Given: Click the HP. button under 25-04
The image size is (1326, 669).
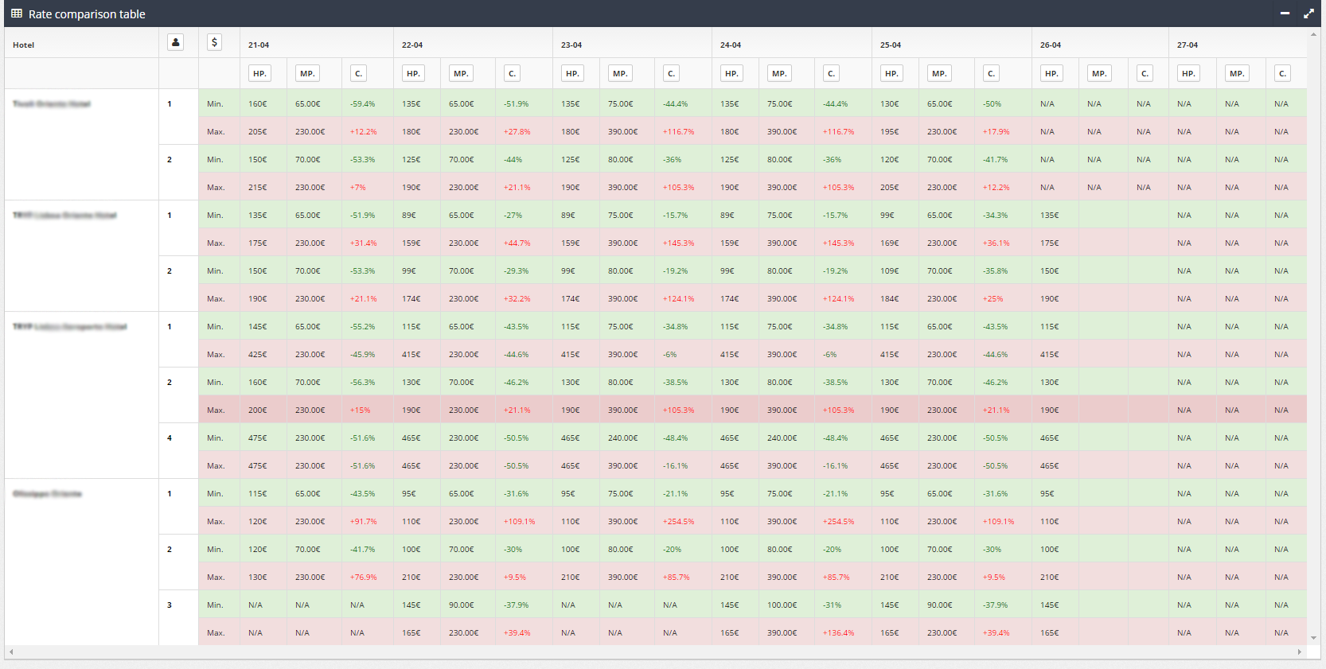Looking at the screenshot, I should [x=891, y=73].
